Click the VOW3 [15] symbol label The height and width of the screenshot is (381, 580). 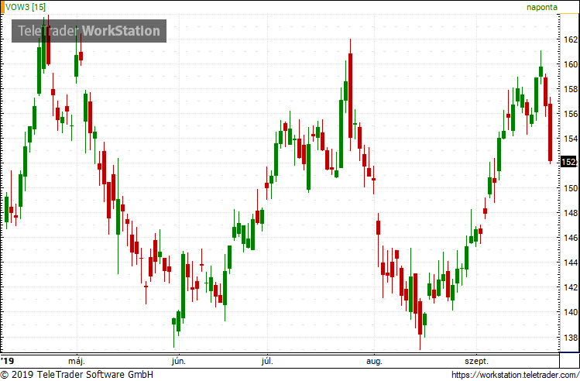tap(26, 7)
